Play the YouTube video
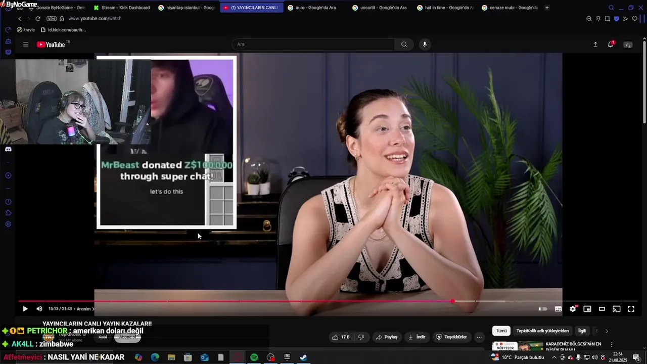Viewport: 647px width, 364px height. click(x=25, y=309)
